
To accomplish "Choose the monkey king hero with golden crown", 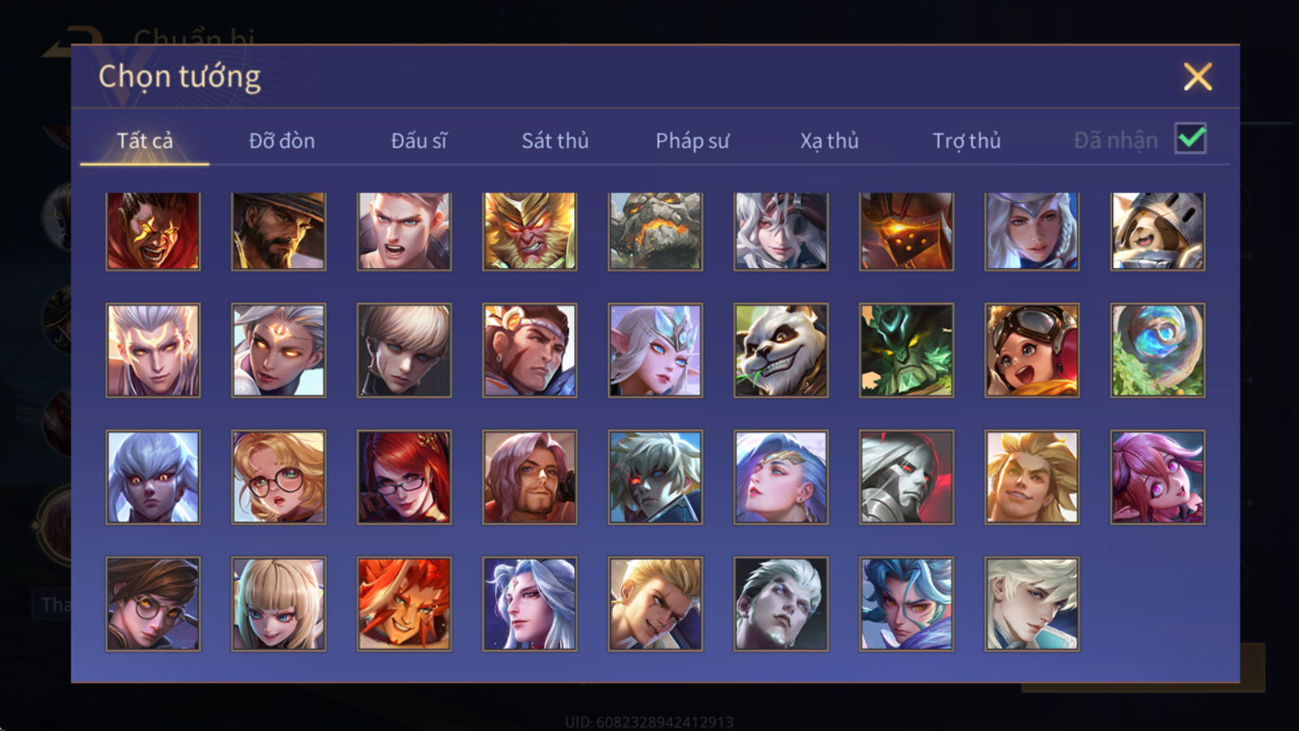I will point(529,231).
